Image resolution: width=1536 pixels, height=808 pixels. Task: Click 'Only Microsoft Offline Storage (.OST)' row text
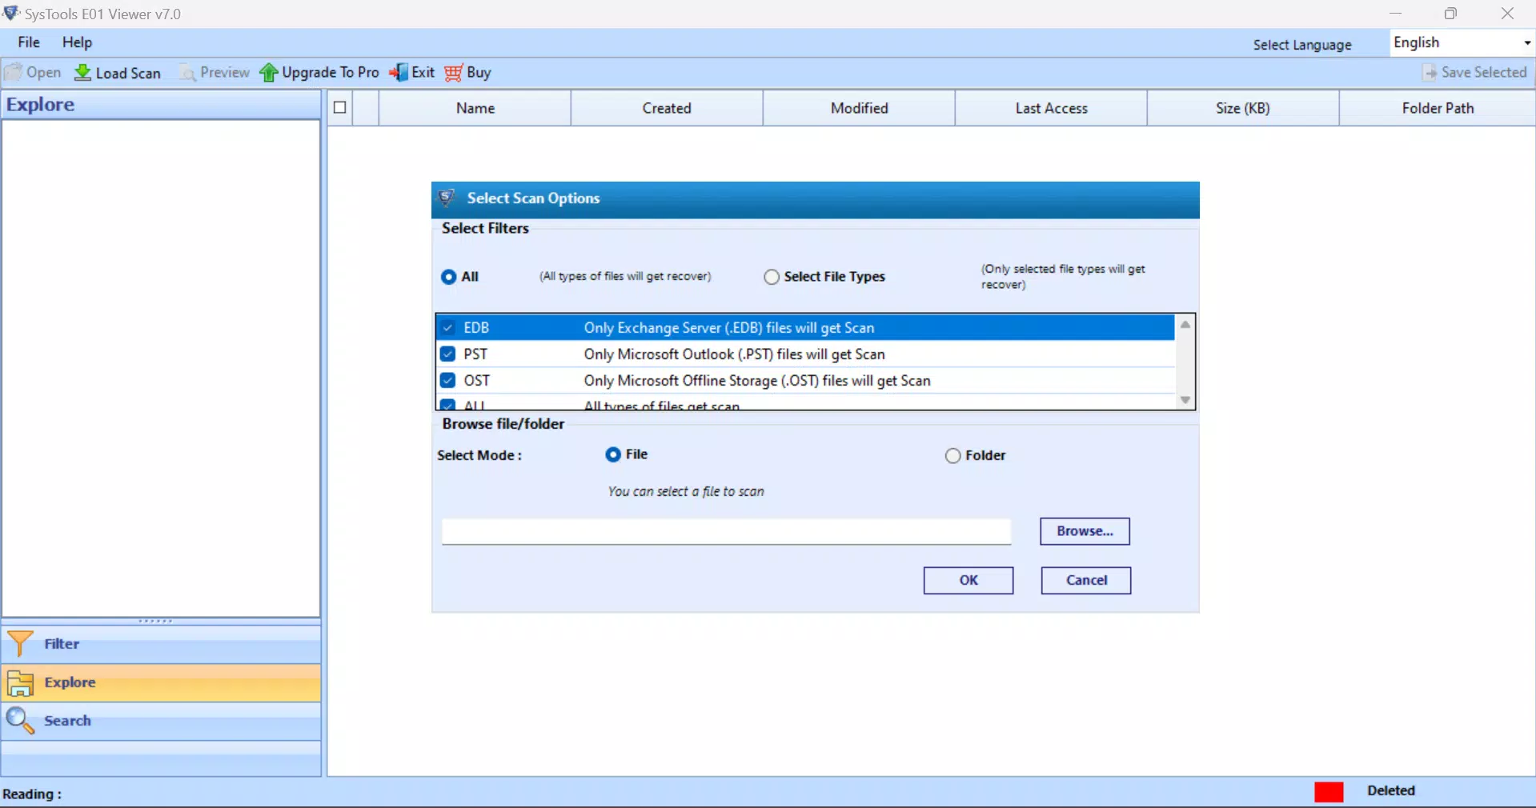click(x=757, y=381)
